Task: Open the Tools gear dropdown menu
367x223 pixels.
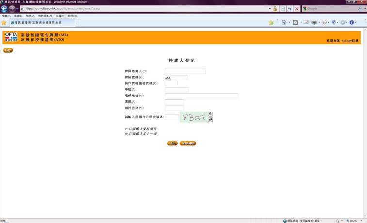Action: point(344,23)
